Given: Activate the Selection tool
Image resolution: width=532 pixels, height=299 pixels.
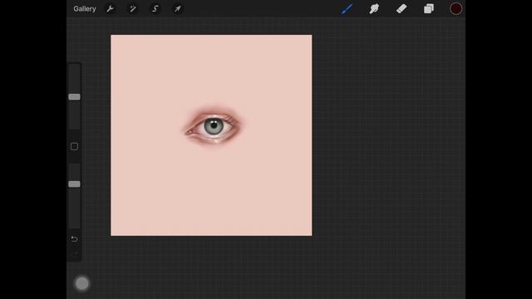Looking at the screenshot, I should pyautogui.click(x=155, y=9).
